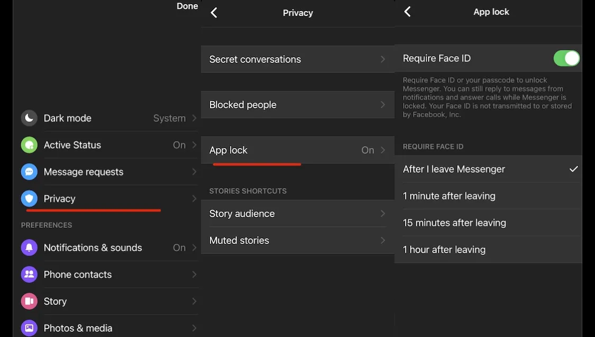Image resolution: width=595 pixels, height=337 pixels.
Task: Tap the System value beside Dark mode
Action: [x=170, y=119]
